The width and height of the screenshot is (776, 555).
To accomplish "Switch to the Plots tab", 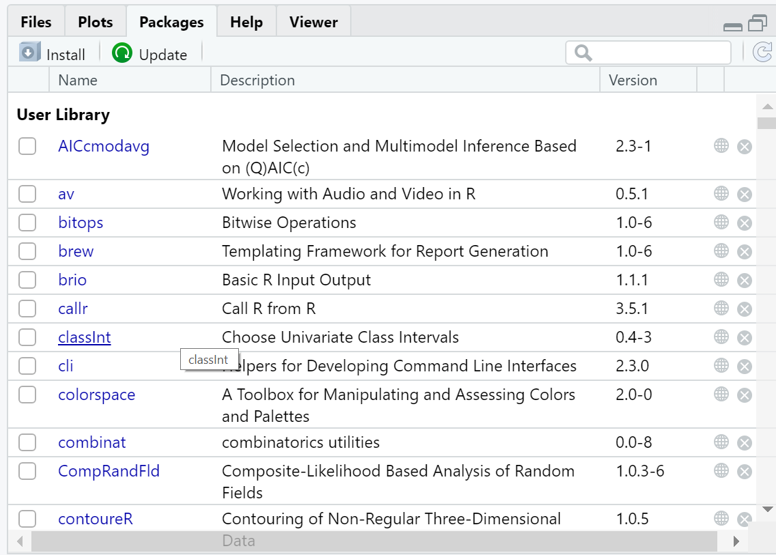I will [96, 22].
